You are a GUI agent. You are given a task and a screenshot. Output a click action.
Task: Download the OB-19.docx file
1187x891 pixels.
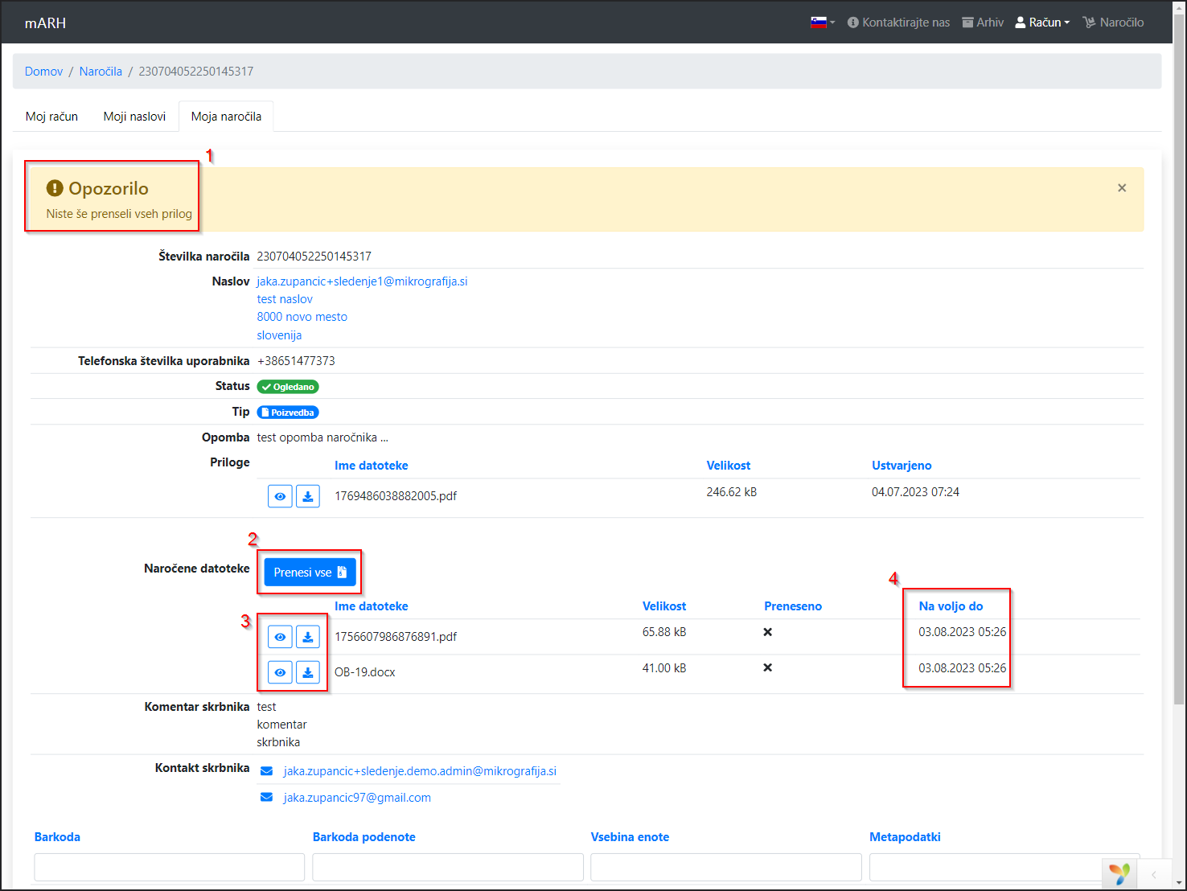[x=308, y=672]
